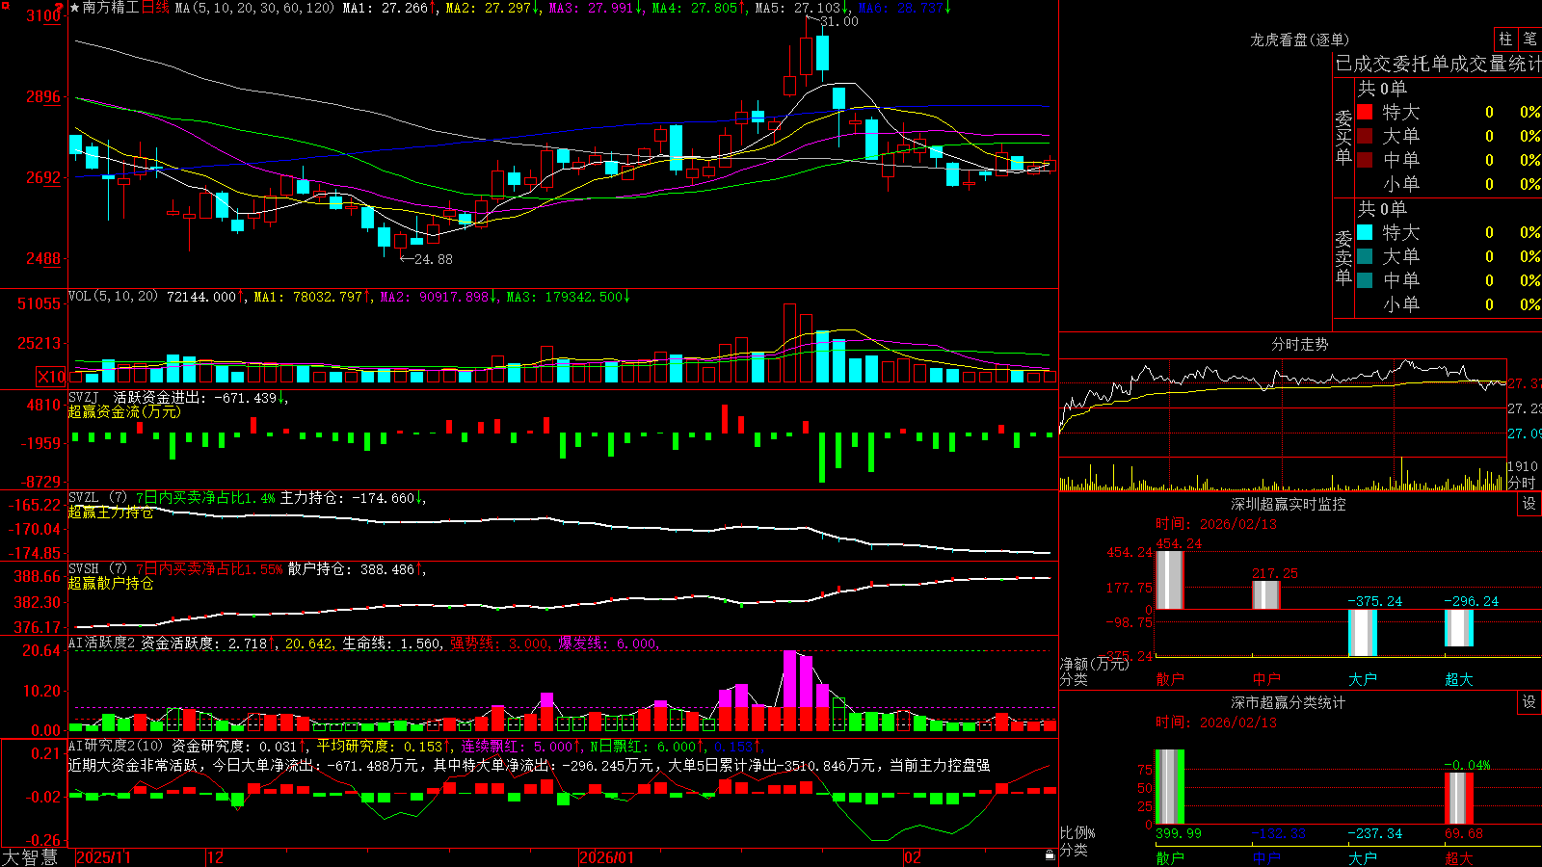
Task: Click the cyan 特大 sell-order color swatch
Action: [1365, 232]
